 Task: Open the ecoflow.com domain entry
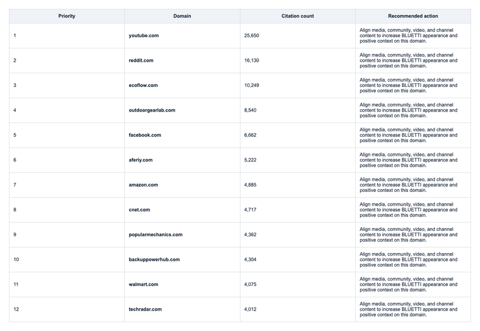[x=143, y=85]
